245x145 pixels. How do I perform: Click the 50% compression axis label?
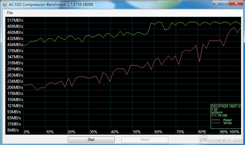(137, 132)
